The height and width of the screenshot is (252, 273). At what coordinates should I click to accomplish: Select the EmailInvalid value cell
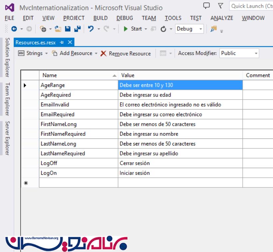[x=180, y=105]
